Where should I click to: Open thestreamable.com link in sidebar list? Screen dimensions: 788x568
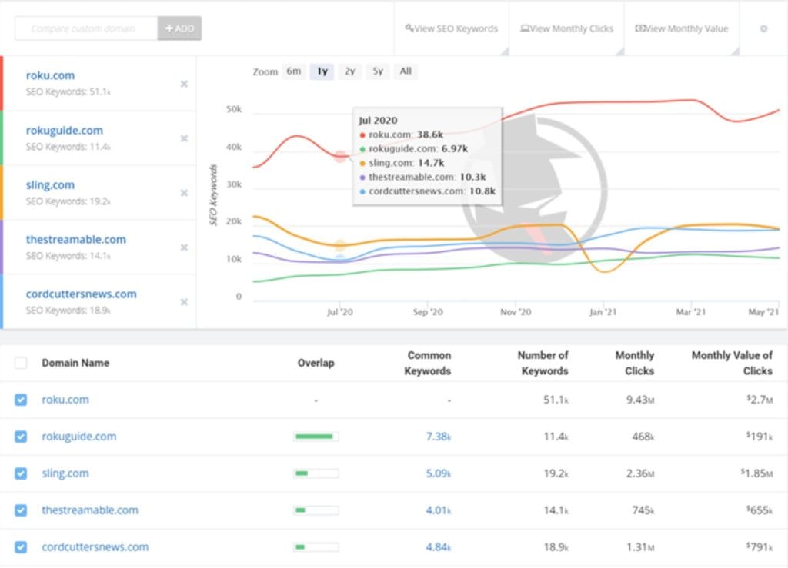(x=76, y=239)
